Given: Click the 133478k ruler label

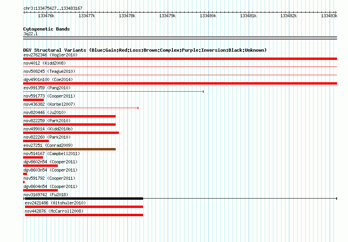Looking at the screenshot, I should point(127,16).
